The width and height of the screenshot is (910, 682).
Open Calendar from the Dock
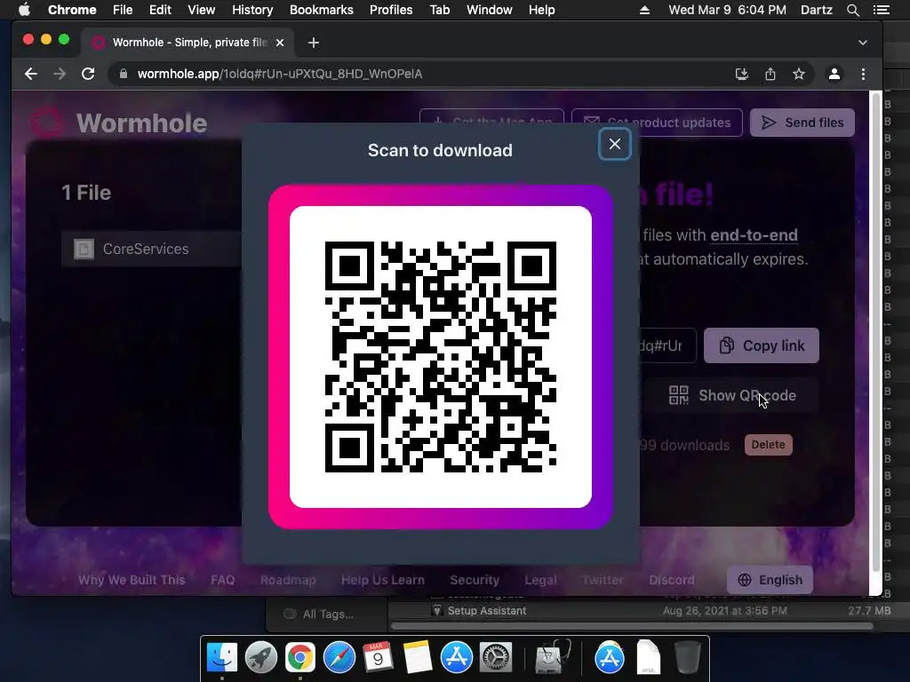coord(378,657)
